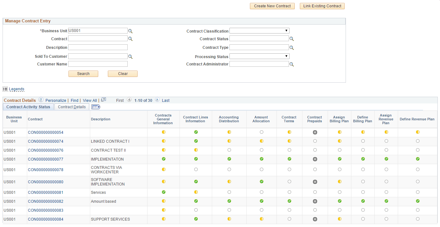Open the Contract Type lookup magnifier
The height and width of the screenshot is (227, 440).
[292, 47]
